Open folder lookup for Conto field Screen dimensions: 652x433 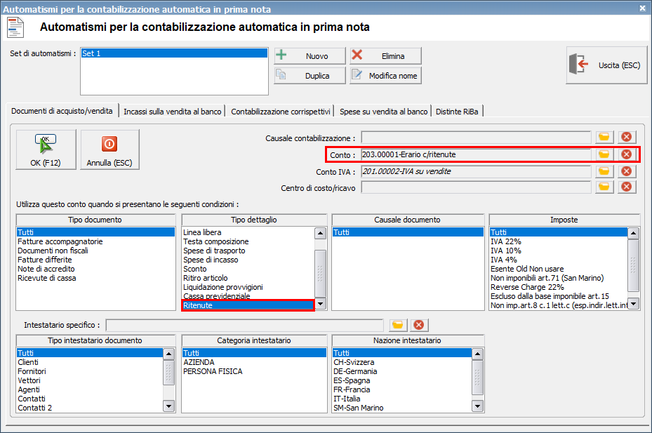pos(604,154)
